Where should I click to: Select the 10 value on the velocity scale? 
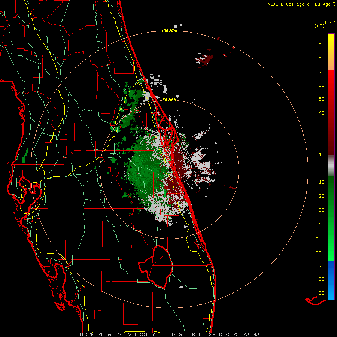click(x=322, y=155)
